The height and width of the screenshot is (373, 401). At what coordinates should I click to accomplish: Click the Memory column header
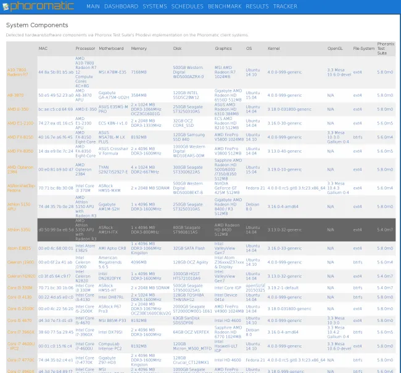coord(139,49)
